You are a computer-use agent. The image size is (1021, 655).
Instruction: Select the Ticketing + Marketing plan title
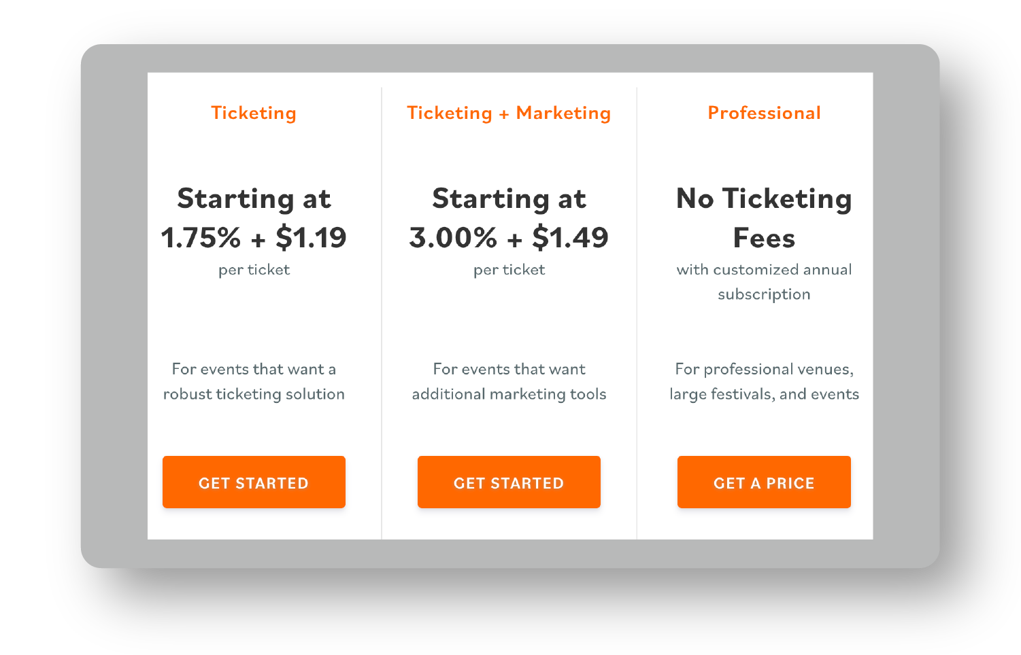(509, 113)
